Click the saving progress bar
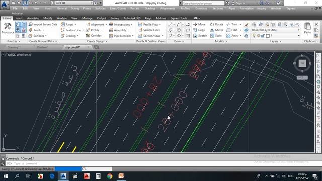The width and height of the screenshot is (322, 181). point(84,169)
